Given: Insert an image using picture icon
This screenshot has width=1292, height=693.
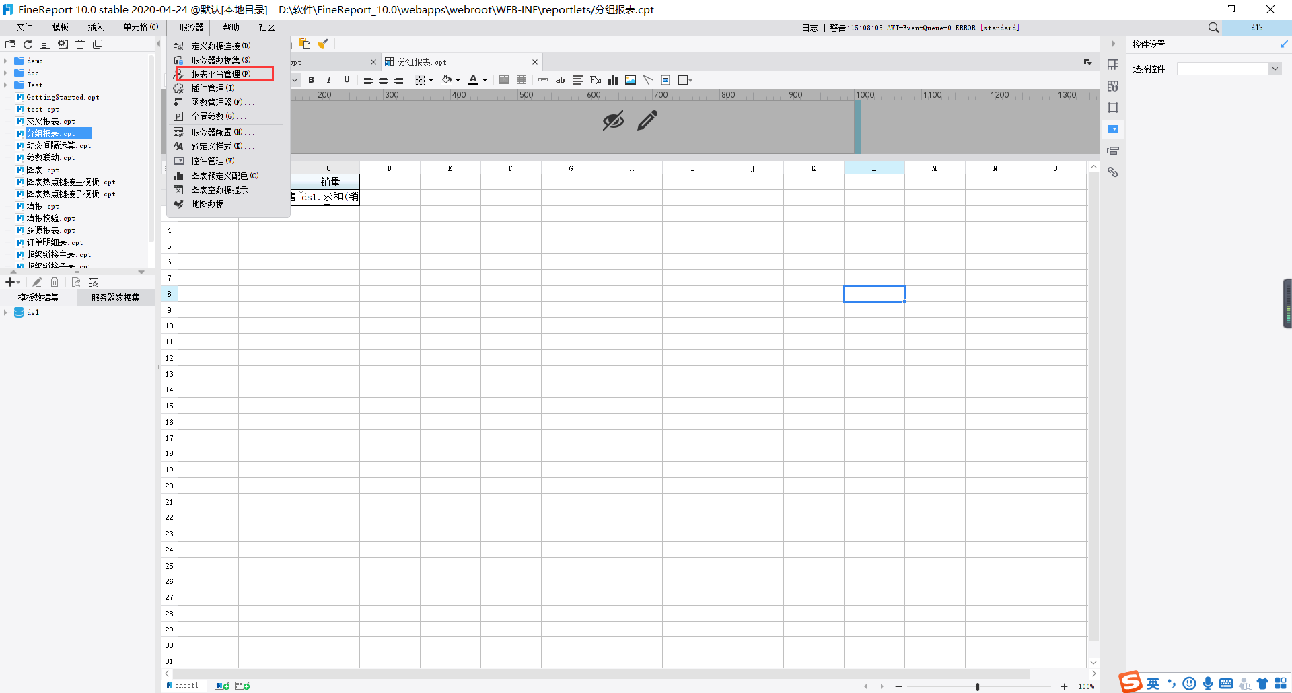Looking at the screenshot, I should [631, 80].
